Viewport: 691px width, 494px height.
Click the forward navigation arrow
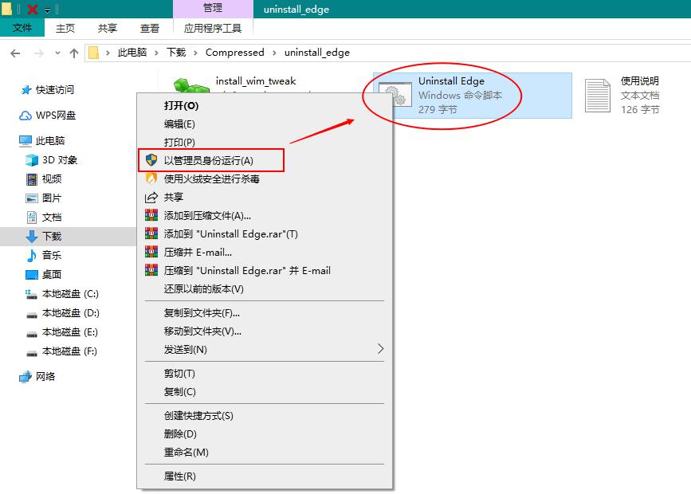pos(39,53)
